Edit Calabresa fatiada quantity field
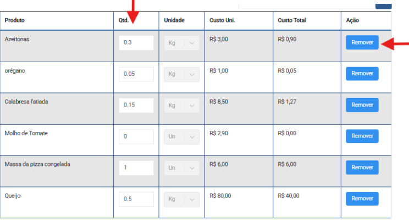Image resolution: width=409 pixels, height=221 pixels. tap(136, 105)
